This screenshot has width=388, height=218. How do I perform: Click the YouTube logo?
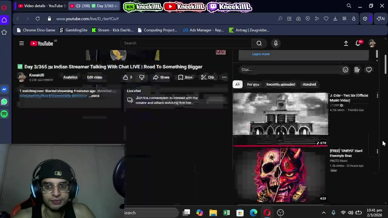42,43
